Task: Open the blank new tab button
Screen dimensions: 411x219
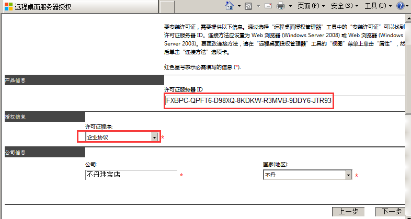Action: (167, 7)
